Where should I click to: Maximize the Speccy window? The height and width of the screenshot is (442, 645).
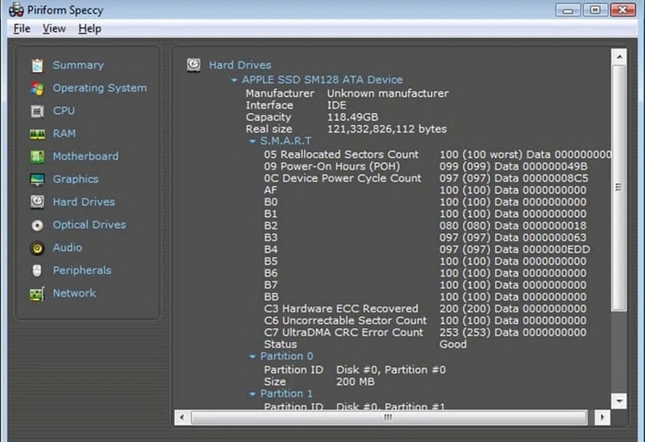595,10
